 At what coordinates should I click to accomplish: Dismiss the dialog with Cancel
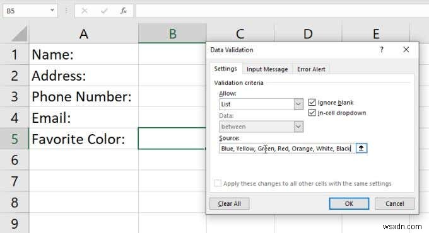(x=394, y=203)
